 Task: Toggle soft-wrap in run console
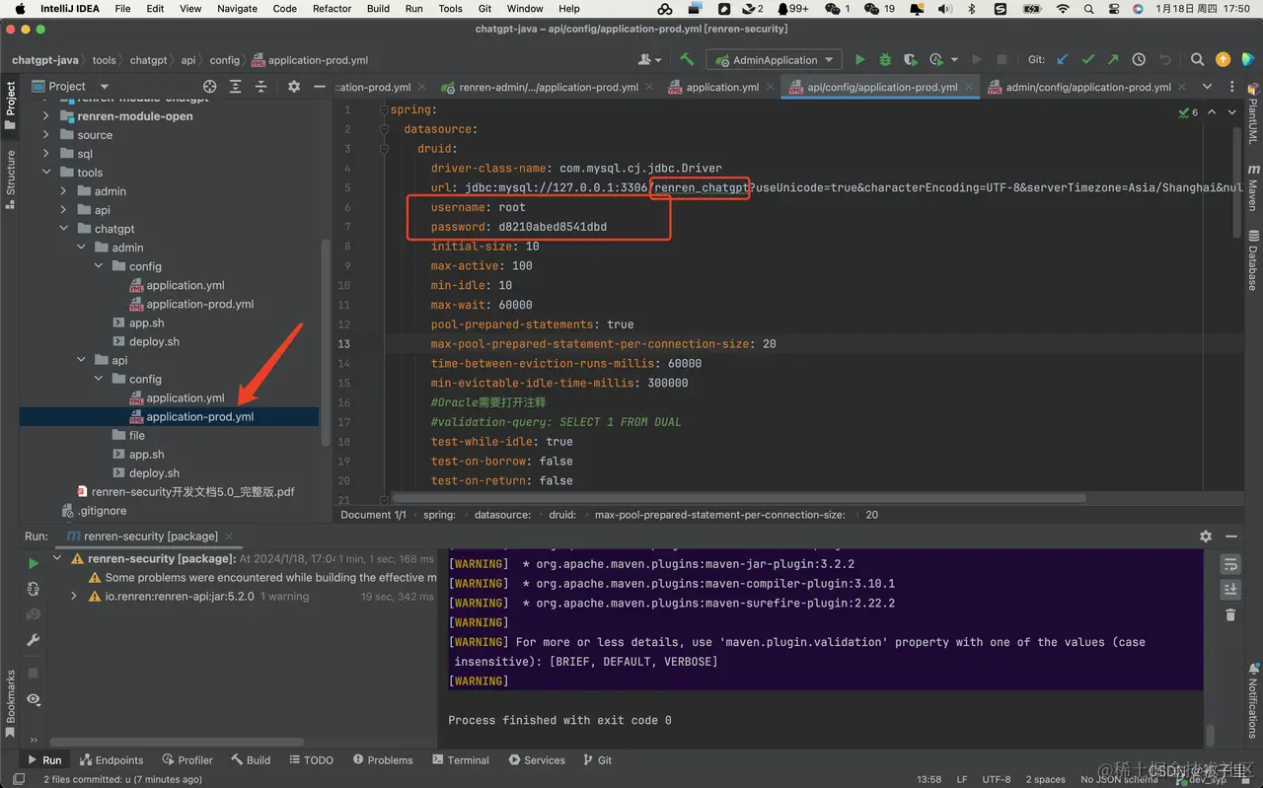[x=1230, y=564]
